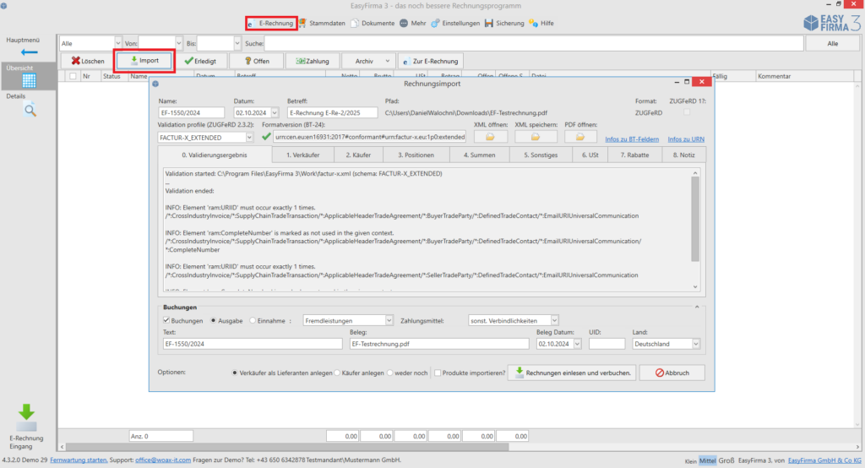Switch to the 0. Validierungsergebnis tab
This screenshot has width=865, height=468.
coord(215,155)
